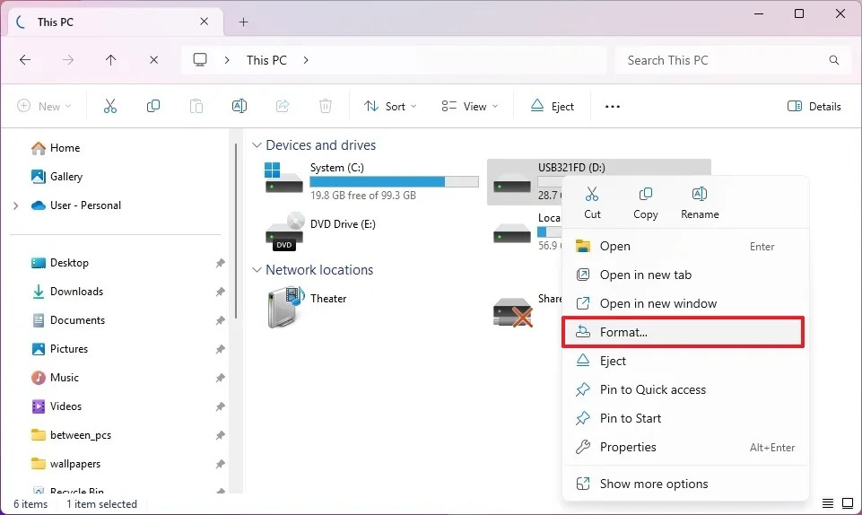The height and width of the screenshot is (515, 862).
Task: Choose Eject in context menu
Action: click(684, 361)
